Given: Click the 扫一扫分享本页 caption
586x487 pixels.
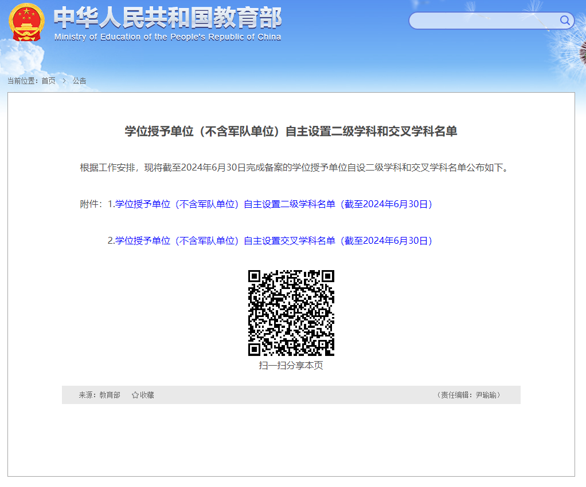Looking at the screenshot, I should coord(291,366).
